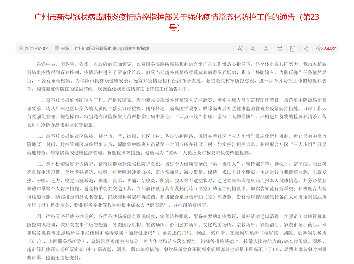The height and width of the screenshot is (264, 354).
Task: Select the publish date 2021-07-02
Action: coord(36,48)
